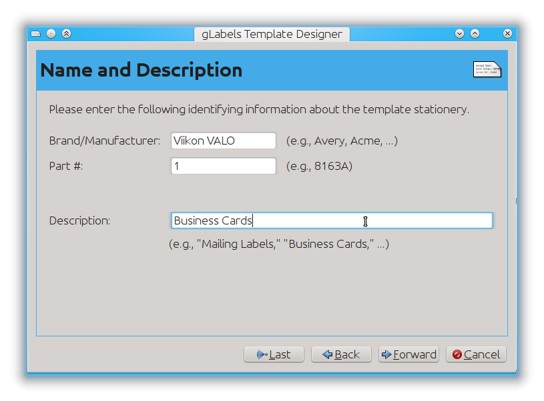Click inside the Description text field
544x401 pixels.
(332, 220)
